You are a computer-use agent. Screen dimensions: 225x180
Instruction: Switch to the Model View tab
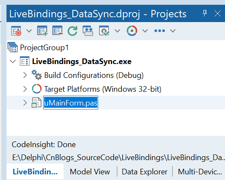pos(90,172)
